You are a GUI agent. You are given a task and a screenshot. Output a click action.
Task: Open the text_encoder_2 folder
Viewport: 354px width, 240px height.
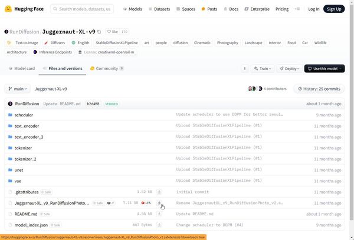[x=29, y=137]
